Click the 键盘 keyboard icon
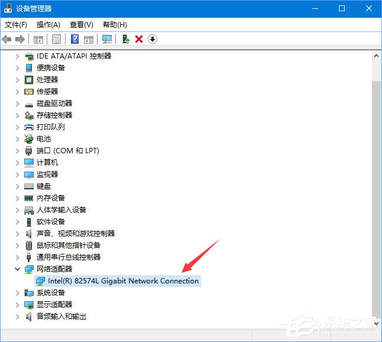 click(x=29, y=186)
